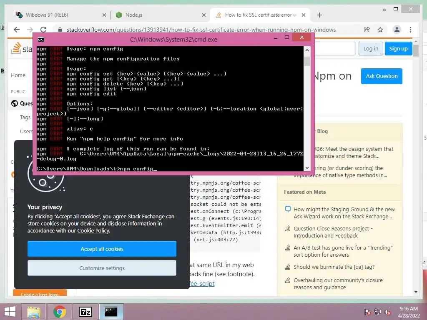Switch to the Node.js tab

point(160,15)
